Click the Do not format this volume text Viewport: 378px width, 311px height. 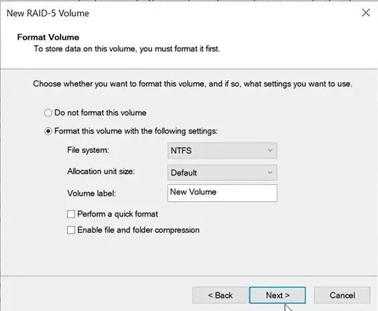click(x=101, y=113)
